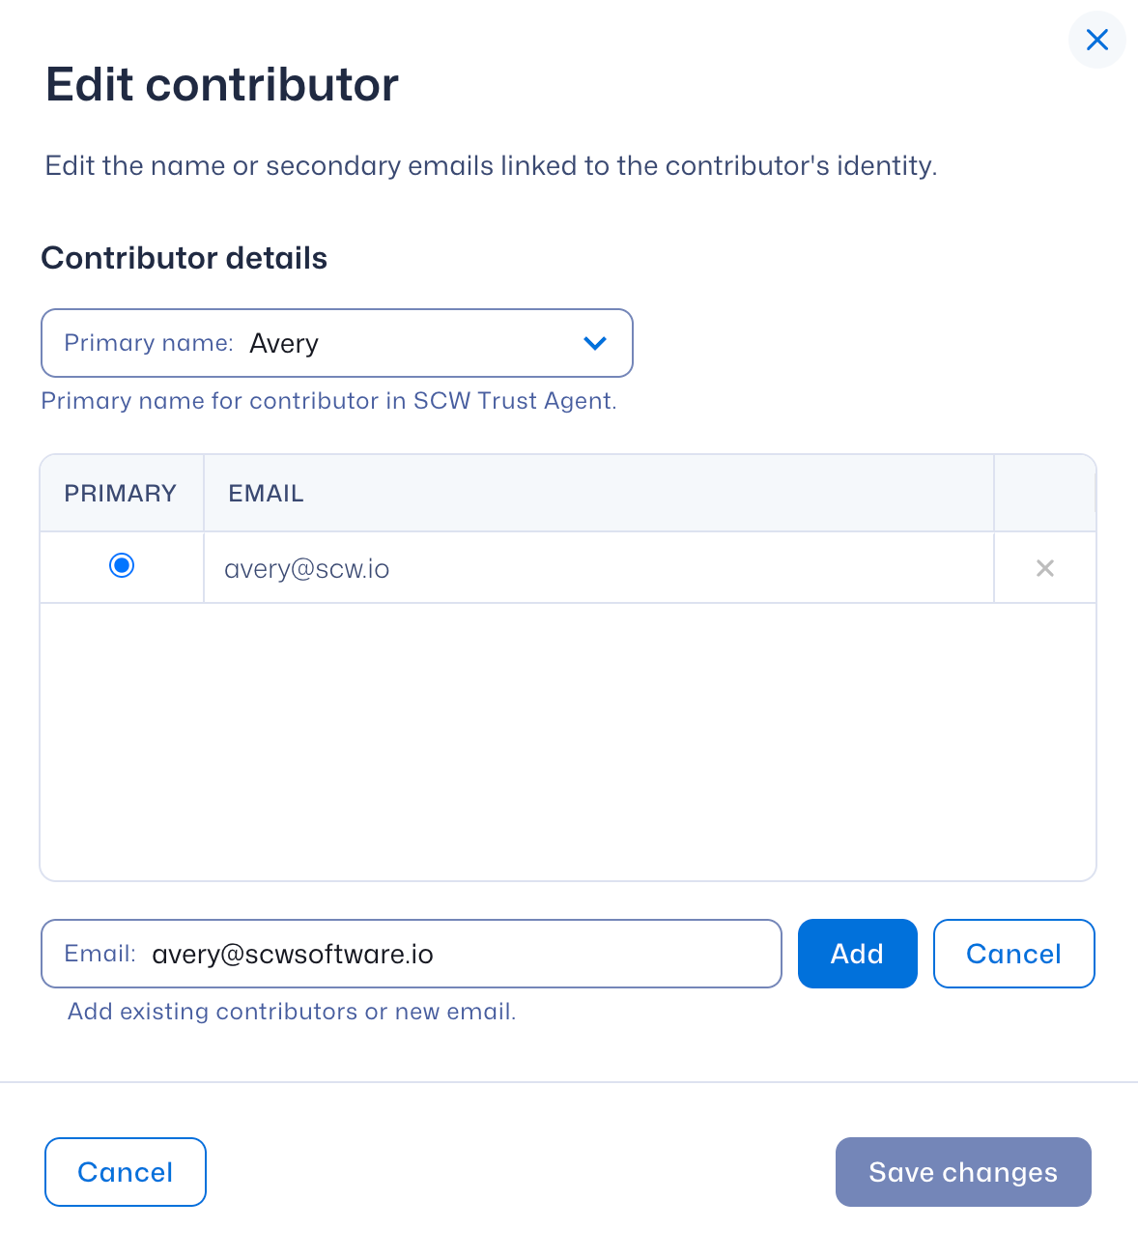Select the primary radio for avery@scw.io
This screenshot has height=1258, width=1138.
coord(122,565)
